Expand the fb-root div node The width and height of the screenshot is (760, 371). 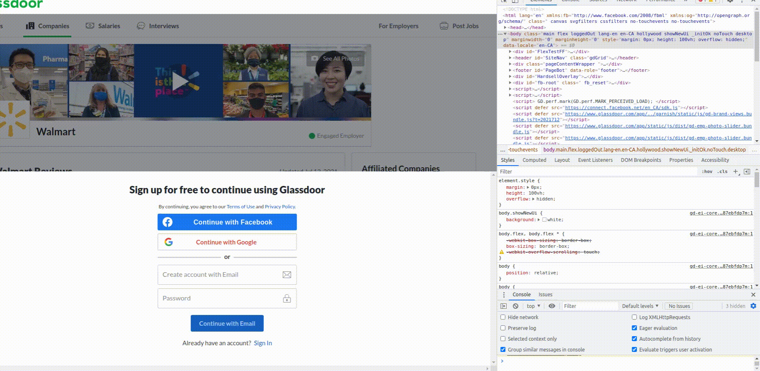pyautogui.click(x=510, y=83)
